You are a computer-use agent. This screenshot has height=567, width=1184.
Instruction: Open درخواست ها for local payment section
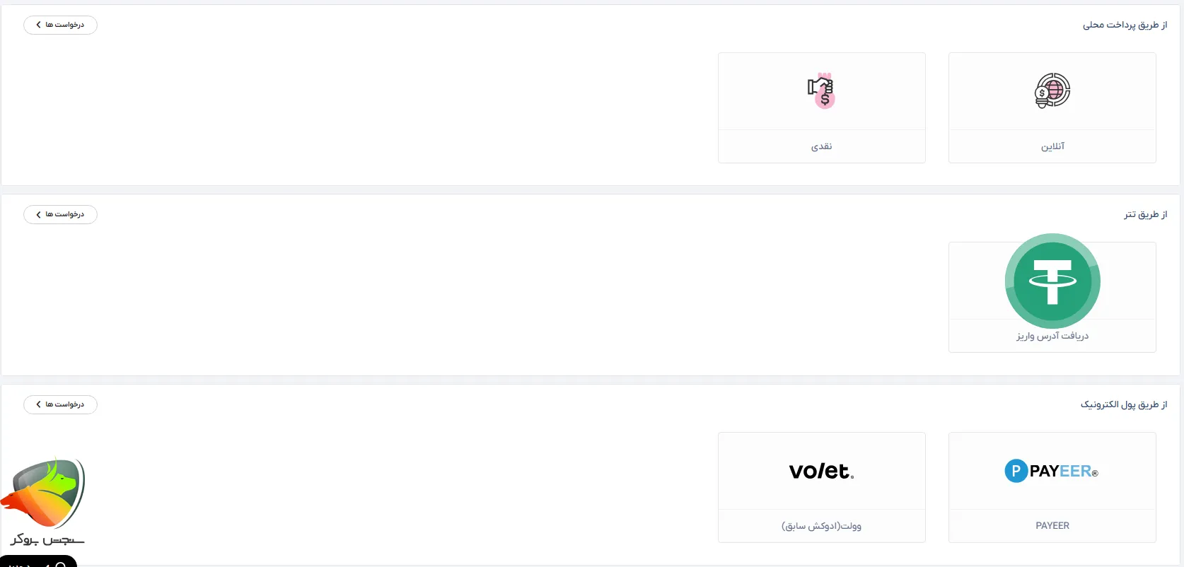65,25
